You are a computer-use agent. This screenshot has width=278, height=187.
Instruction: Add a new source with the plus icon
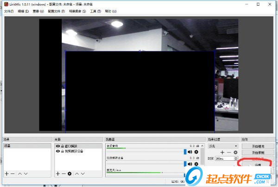(x=58, y=174)
